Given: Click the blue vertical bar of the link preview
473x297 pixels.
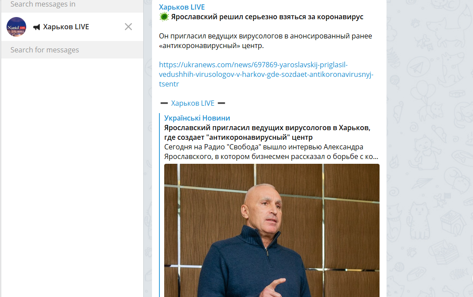Looking at the screenshot, I should coord(159,205).
